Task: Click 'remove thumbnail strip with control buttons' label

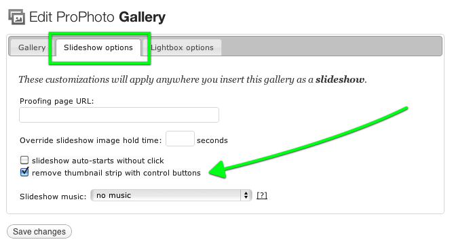Action: click(x=116, y=173)
